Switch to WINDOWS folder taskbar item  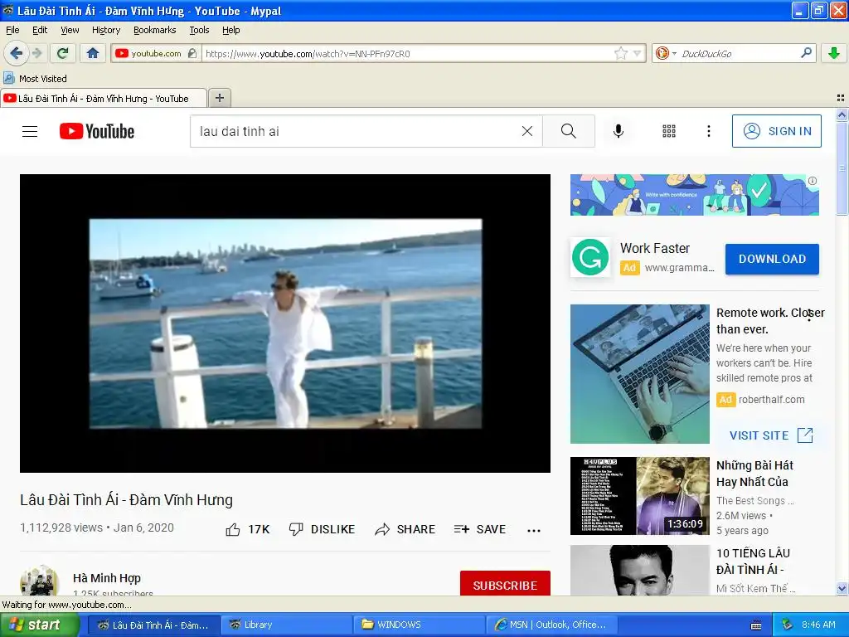[419, 625]
